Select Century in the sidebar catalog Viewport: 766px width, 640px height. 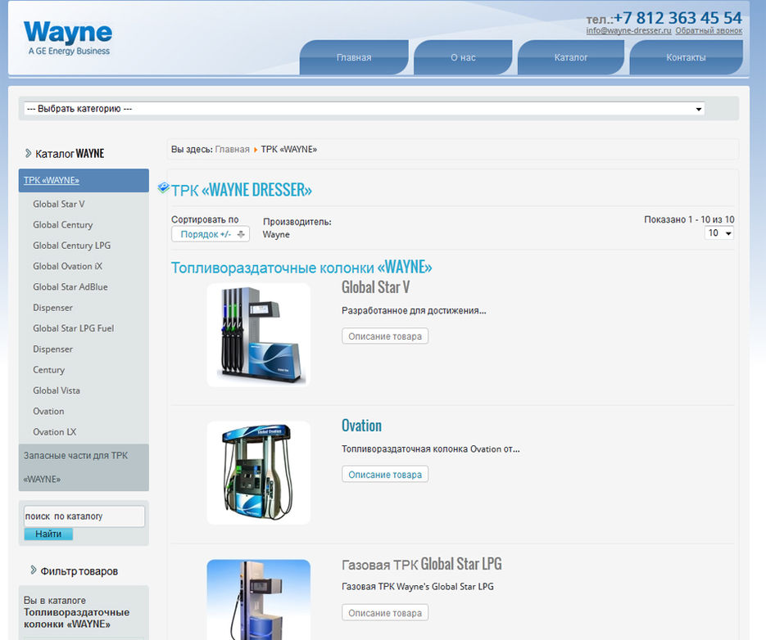tap(48, 370)
